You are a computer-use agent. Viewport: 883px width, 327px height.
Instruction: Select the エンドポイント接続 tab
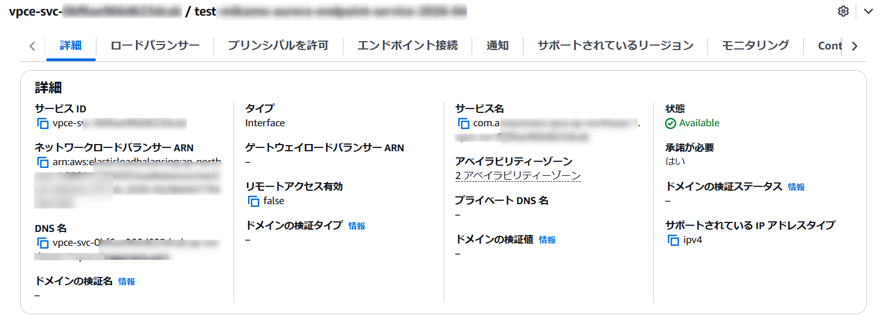407,46
